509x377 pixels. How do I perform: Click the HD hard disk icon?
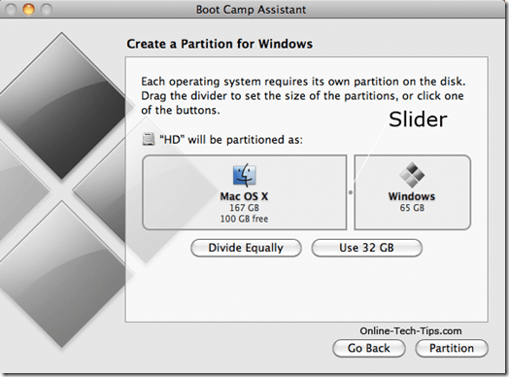[149, 139]
